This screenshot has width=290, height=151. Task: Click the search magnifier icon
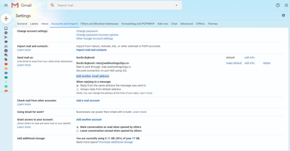[52, 5]
